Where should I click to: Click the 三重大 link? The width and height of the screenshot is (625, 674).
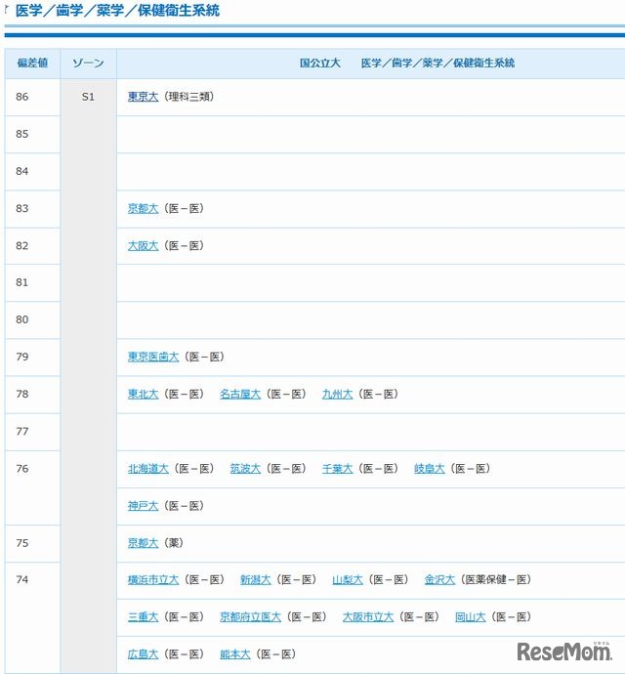(144, 616)
